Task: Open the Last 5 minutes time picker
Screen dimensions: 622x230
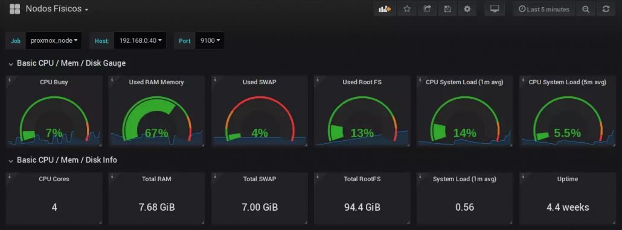Action: (543, 9)
